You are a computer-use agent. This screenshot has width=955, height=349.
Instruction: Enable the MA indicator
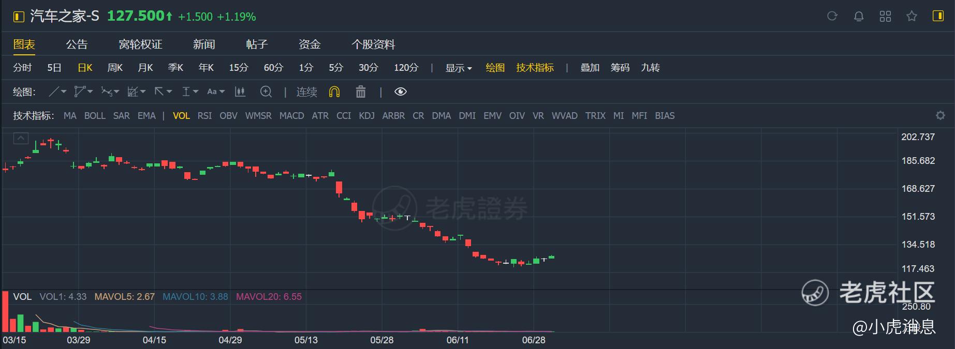coord(70,116)
